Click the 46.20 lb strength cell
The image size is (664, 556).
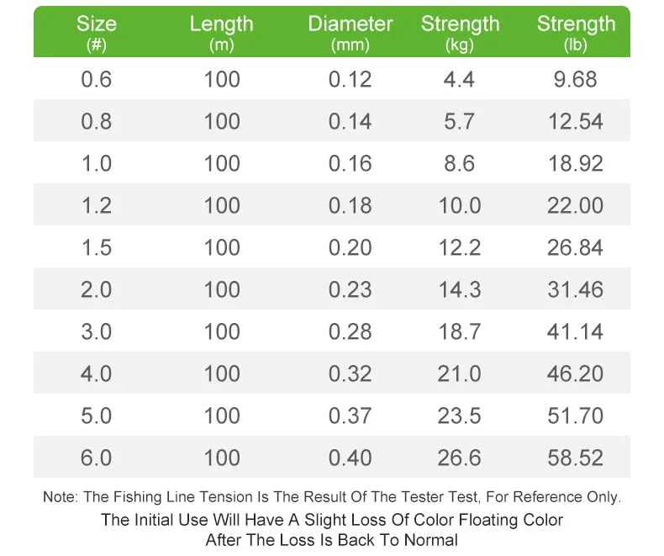coord(576,374)
